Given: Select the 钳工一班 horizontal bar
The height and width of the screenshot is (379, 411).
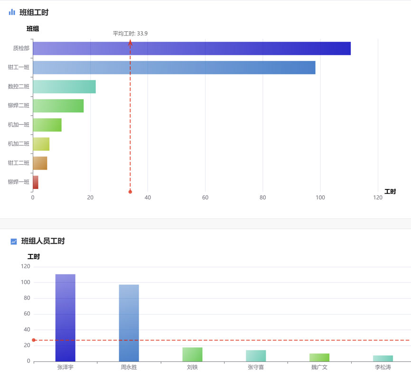Looking at the screenshot, I should click(174, 68).
